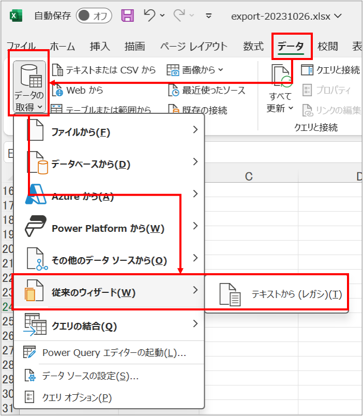Click the 画像から camera table icon

(173, 70)
